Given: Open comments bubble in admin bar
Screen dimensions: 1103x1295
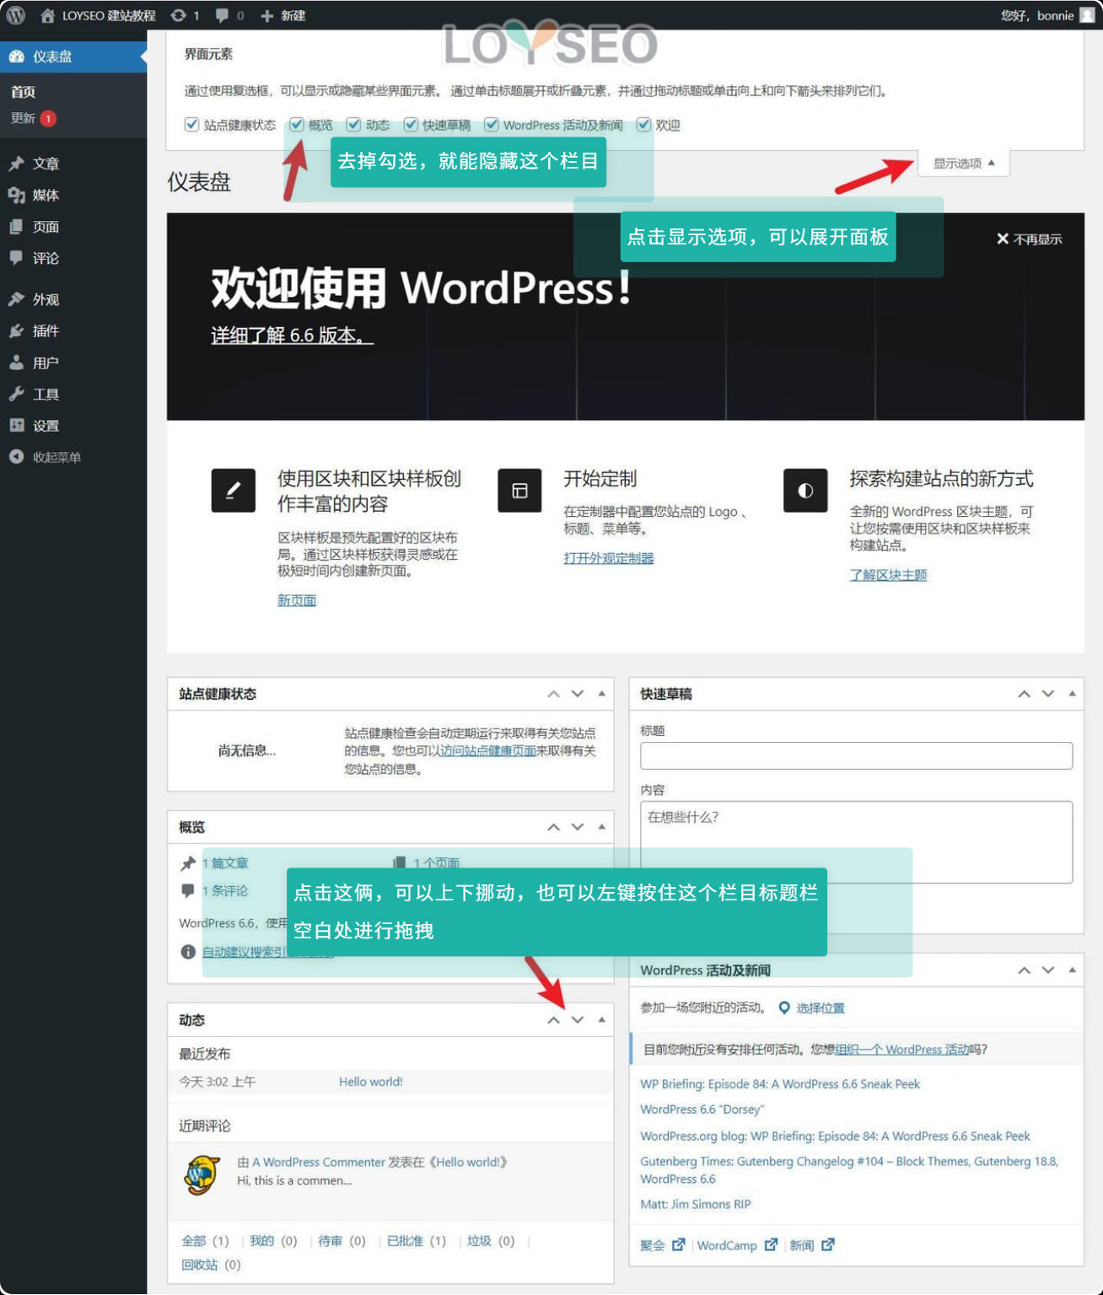Looking at the screenshot, I should (229, 15).
